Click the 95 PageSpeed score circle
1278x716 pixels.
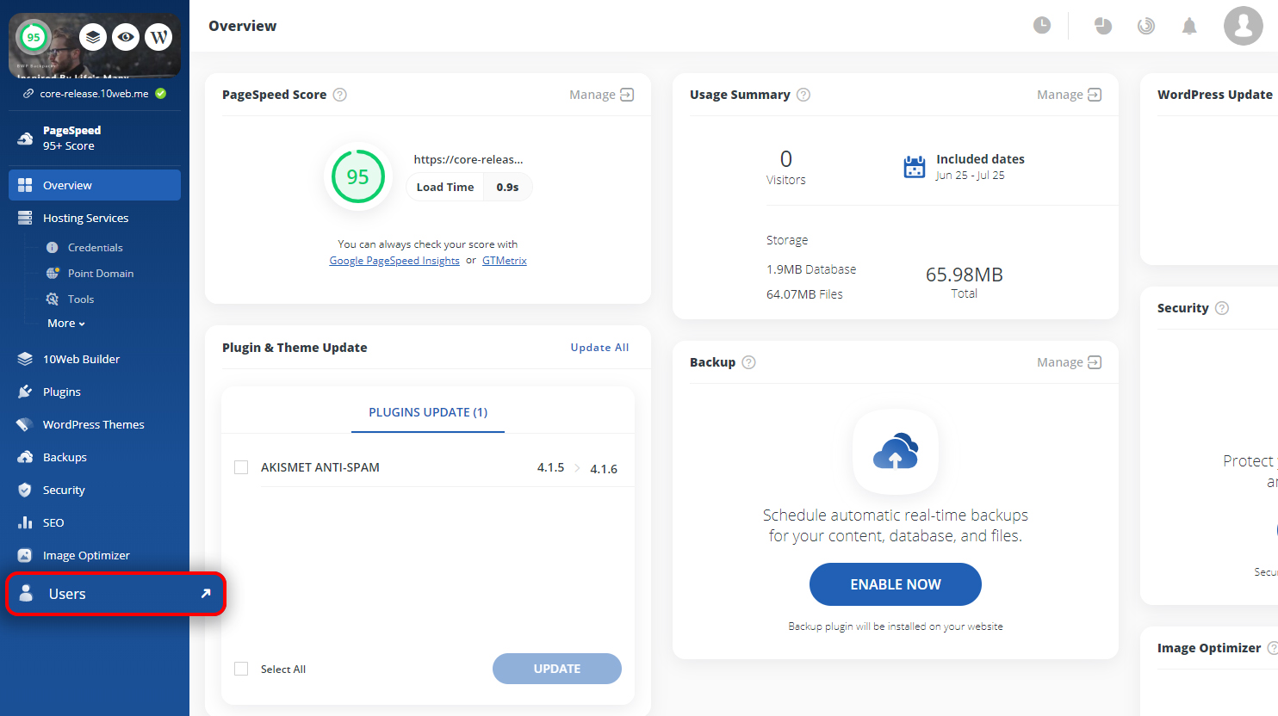[x=357, y=176]
